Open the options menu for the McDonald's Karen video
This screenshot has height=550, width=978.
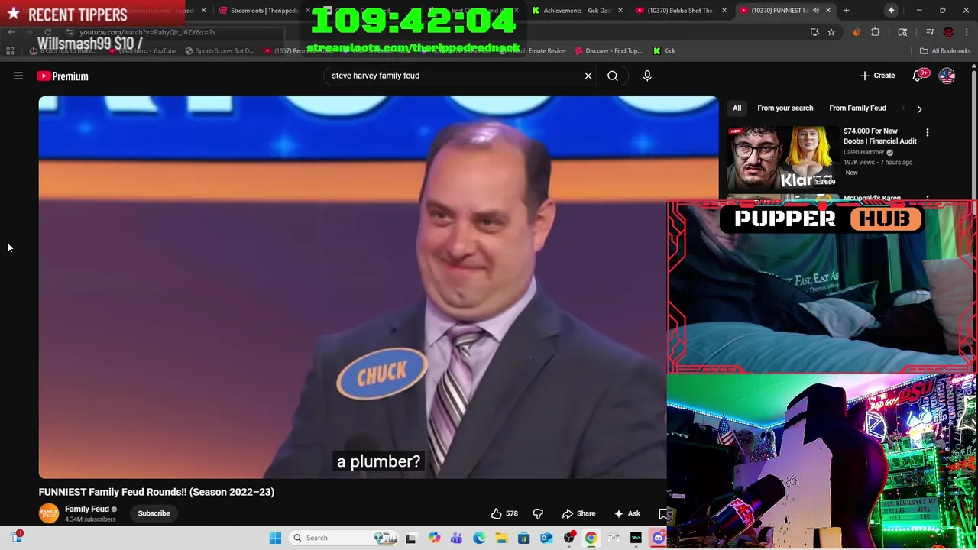(x=928, y=199)
